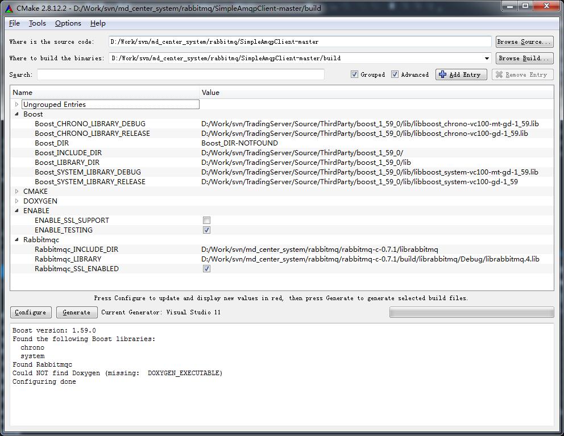Click 'Could NOT find Doxygen' log line
The width and height of the screenshot is (564, 436).
pos(117,373)
